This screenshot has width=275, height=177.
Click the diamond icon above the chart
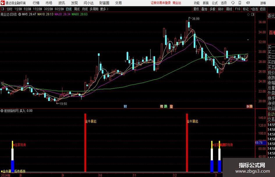pos(248,15)
